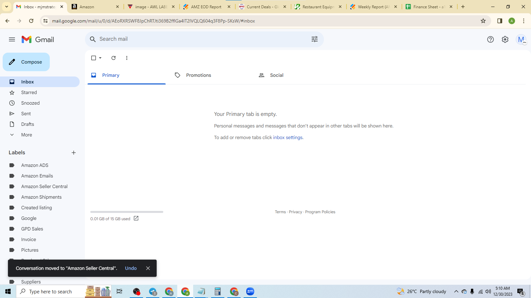Screen dimensions: 531x298
Task: Open the Snoozed folder
Action: coord(40,103)
